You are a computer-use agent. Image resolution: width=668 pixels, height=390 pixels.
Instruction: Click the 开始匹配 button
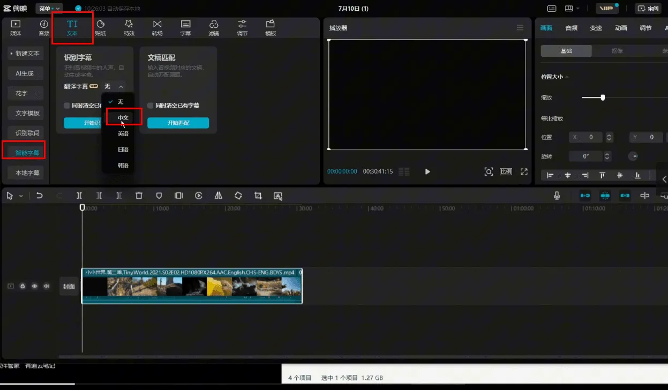[178, 123]
